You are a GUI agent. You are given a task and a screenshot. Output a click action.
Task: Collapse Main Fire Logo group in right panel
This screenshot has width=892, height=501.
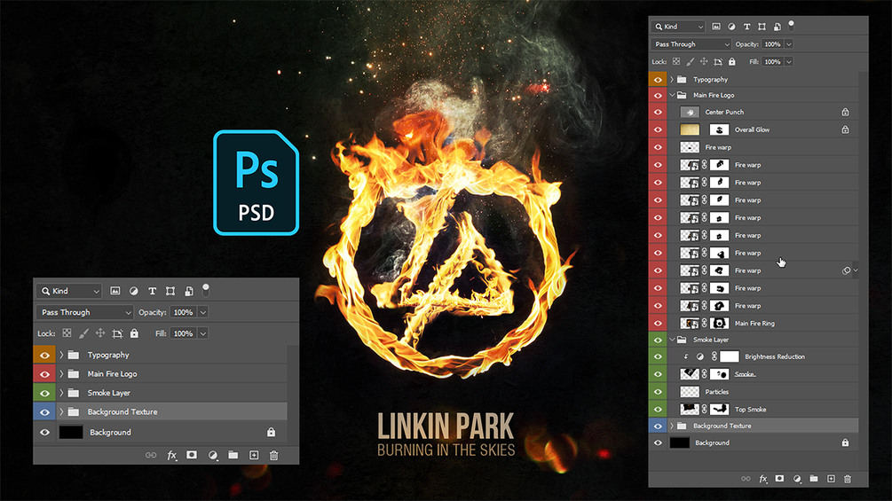672,95
